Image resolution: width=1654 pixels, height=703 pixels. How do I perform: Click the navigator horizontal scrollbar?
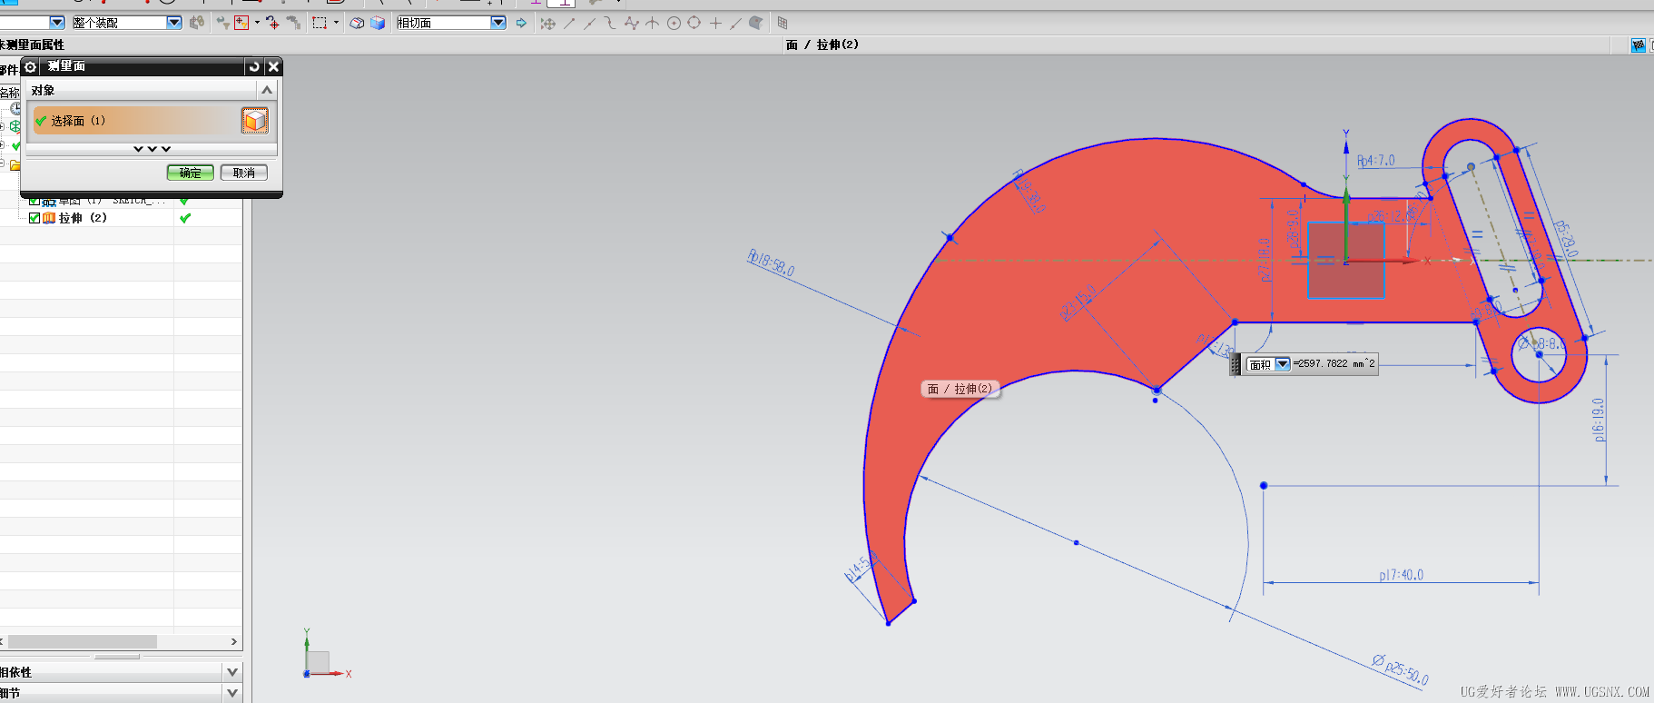point(82,641)
